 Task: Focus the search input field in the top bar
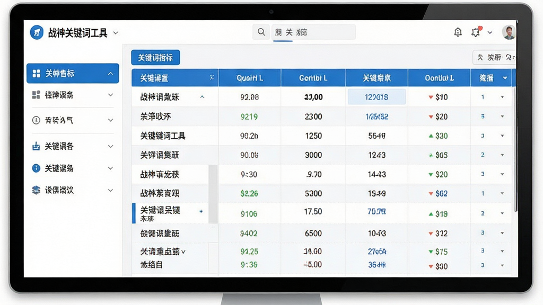tap(313, 32)
